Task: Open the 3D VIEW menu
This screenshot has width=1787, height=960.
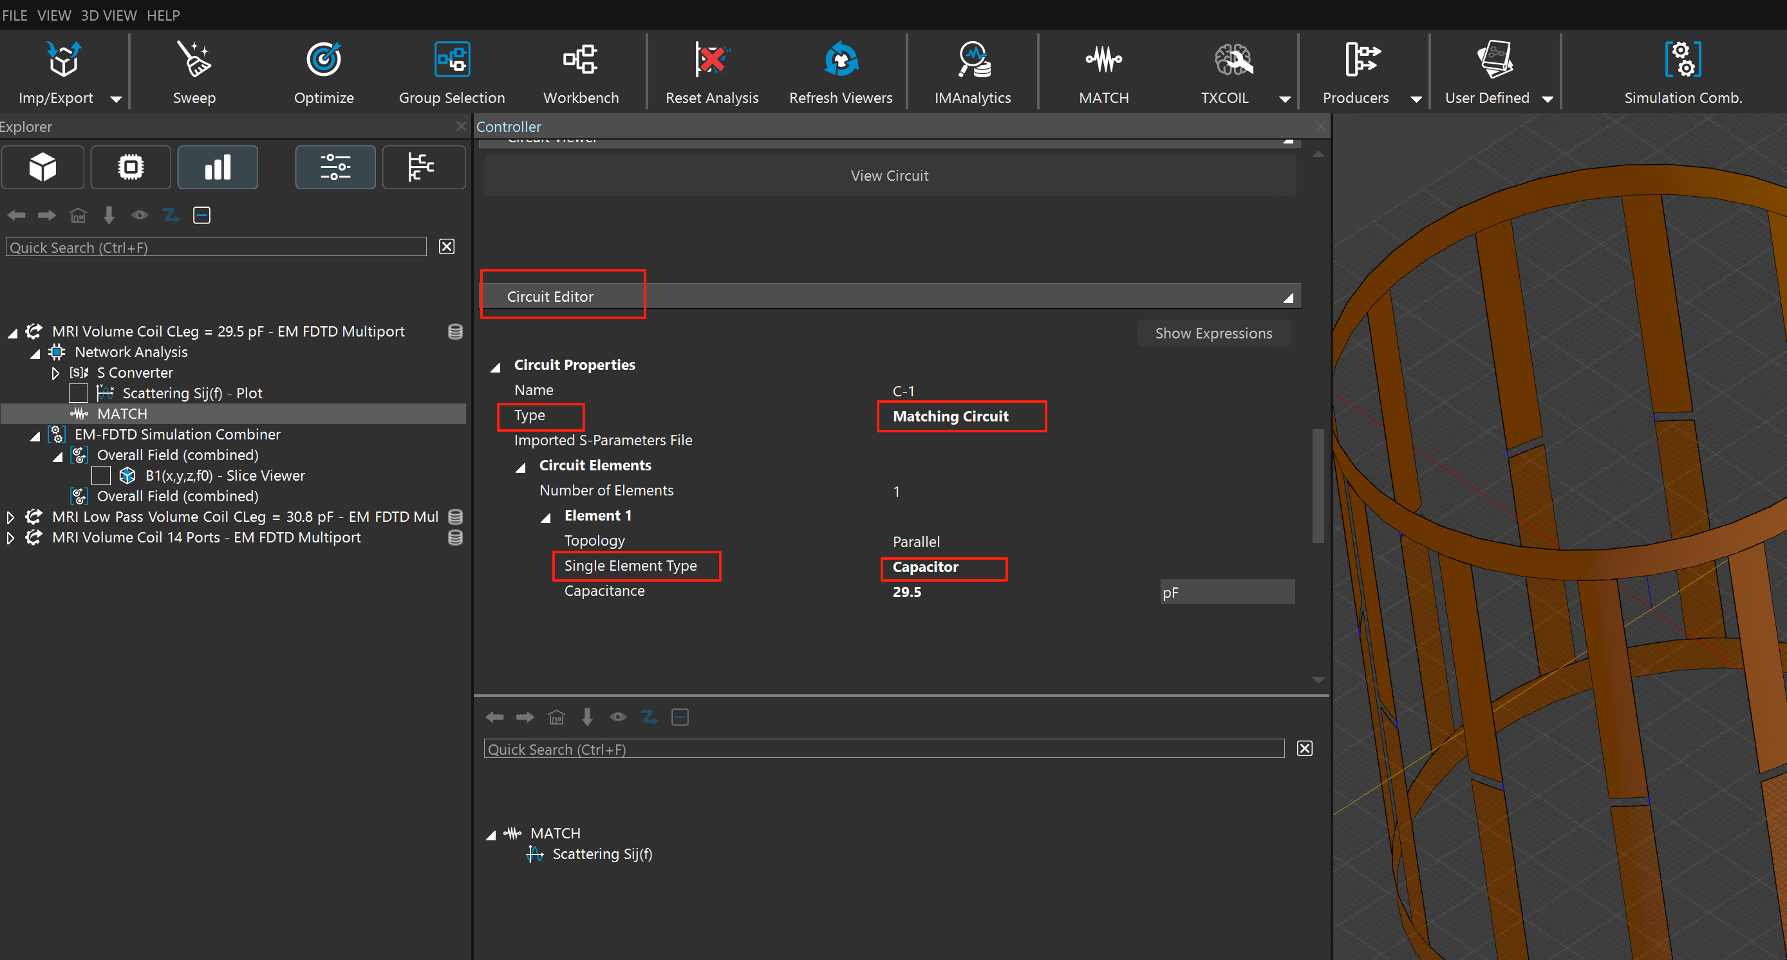Action: tap(108, 15)
